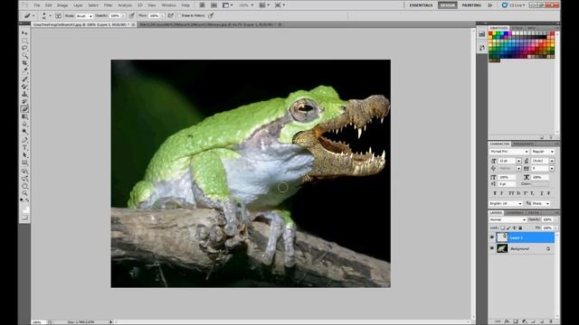Add layer style with fx icon
Viewport: 579px width, 325px height.
point(507,321)
